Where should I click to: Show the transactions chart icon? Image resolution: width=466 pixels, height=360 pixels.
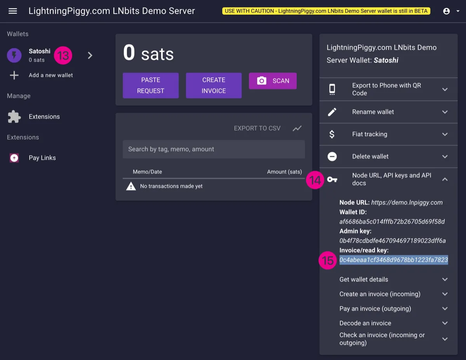(x=297, y=128)
